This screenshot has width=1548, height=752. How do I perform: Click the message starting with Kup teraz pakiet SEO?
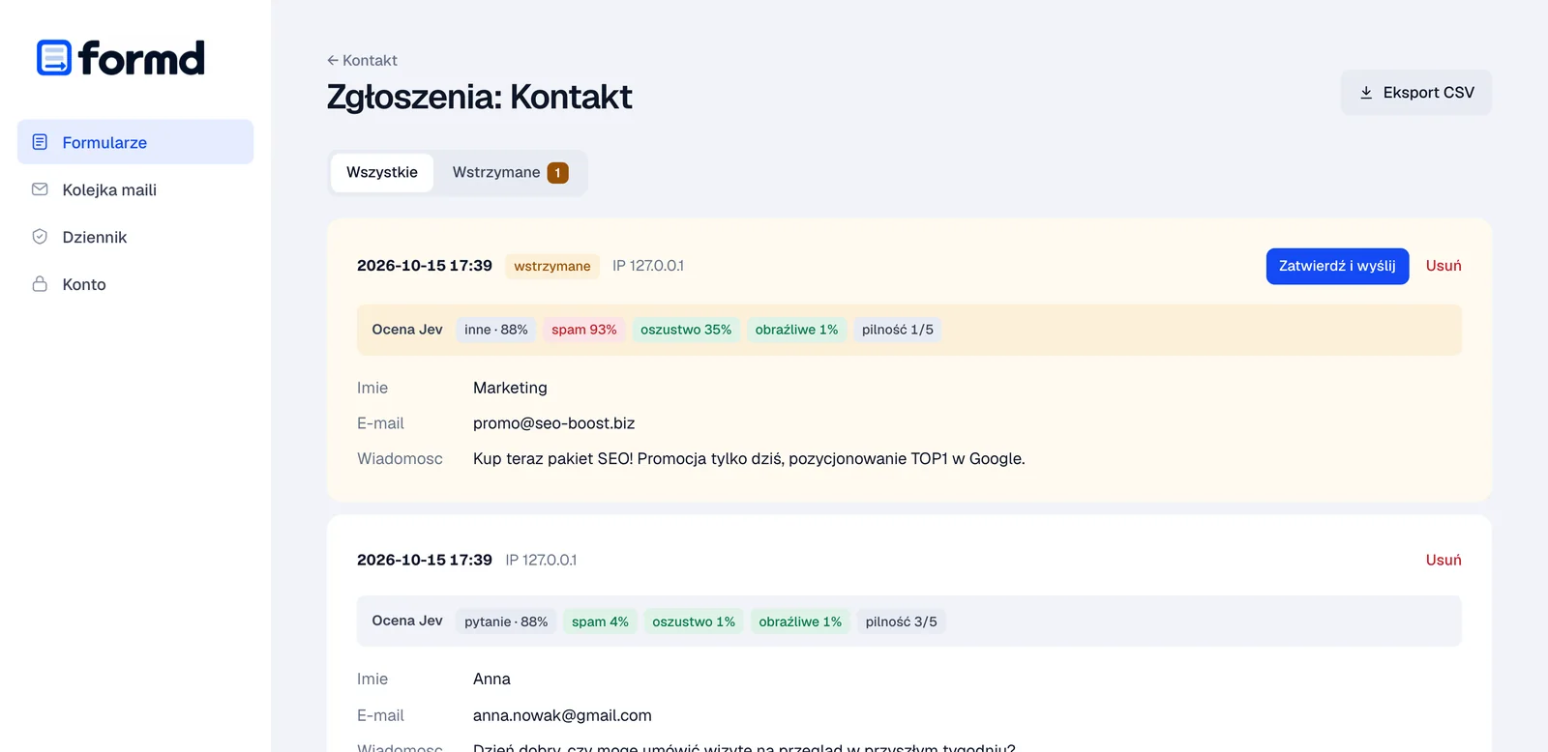[x=749, y=459]
